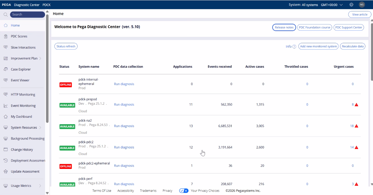The width and height of the screenshot is (373, 195).
Task: Click the Event Viewer sidebar icon
Action: [6, 80]
